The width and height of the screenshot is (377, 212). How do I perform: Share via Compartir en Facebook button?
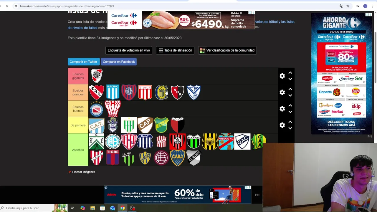[119, 62]
